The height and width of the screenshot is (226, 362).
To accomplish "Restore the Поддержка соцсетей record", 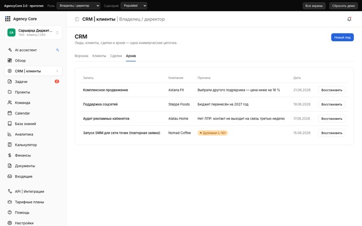I will (332, 104).
